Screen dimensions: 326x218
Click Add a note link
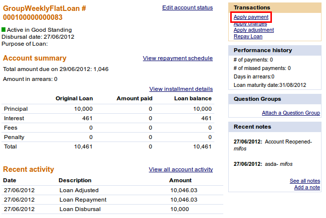(x=307, y=187)
